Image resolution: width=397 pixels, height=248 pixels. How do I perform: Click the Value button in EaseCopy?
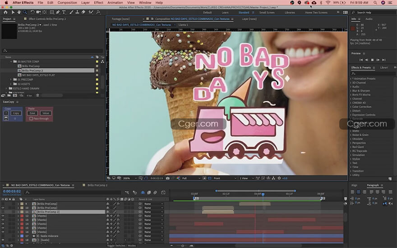pos(46,113)
